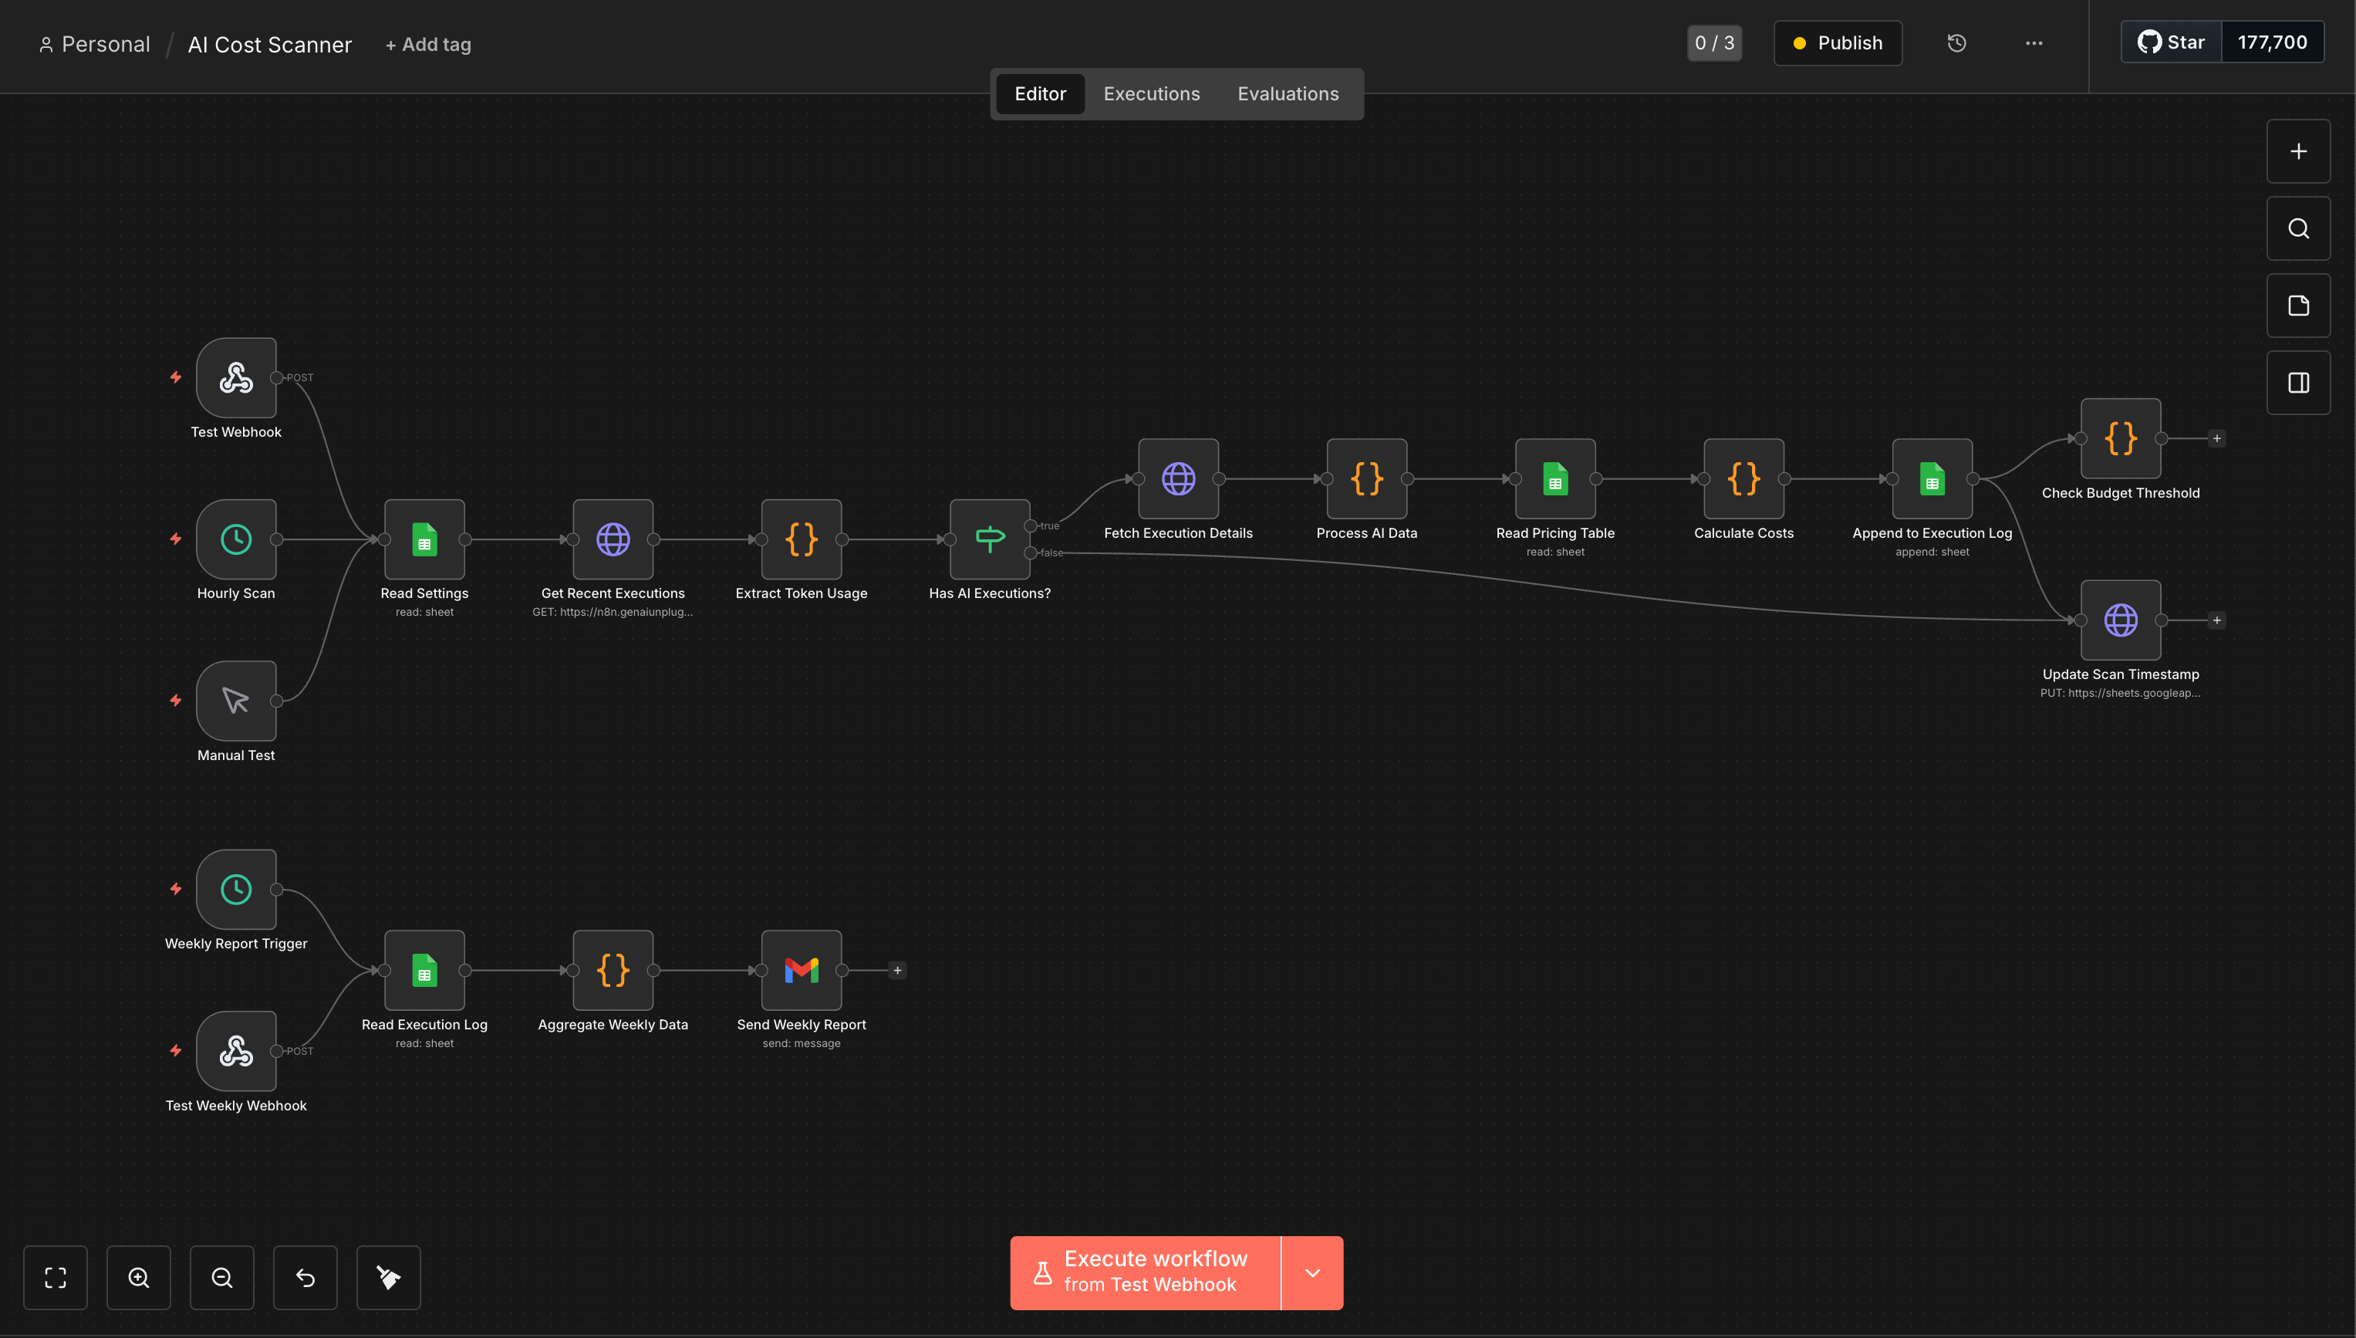Add node after Check Budget Threshold output
This screenshot has width=2356, height=1338.
coord(2216,438)
